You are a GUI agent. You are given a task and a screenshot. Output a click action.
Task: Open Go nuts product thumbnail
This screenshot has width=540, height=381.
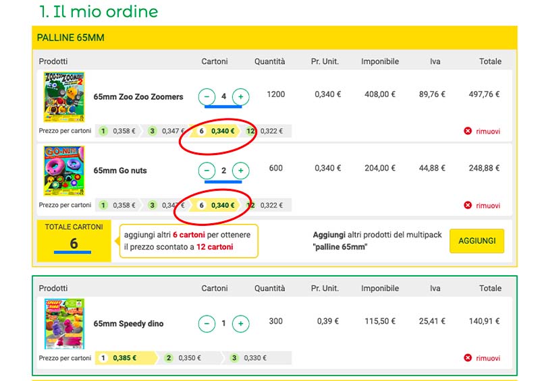(x=63, y=171)
